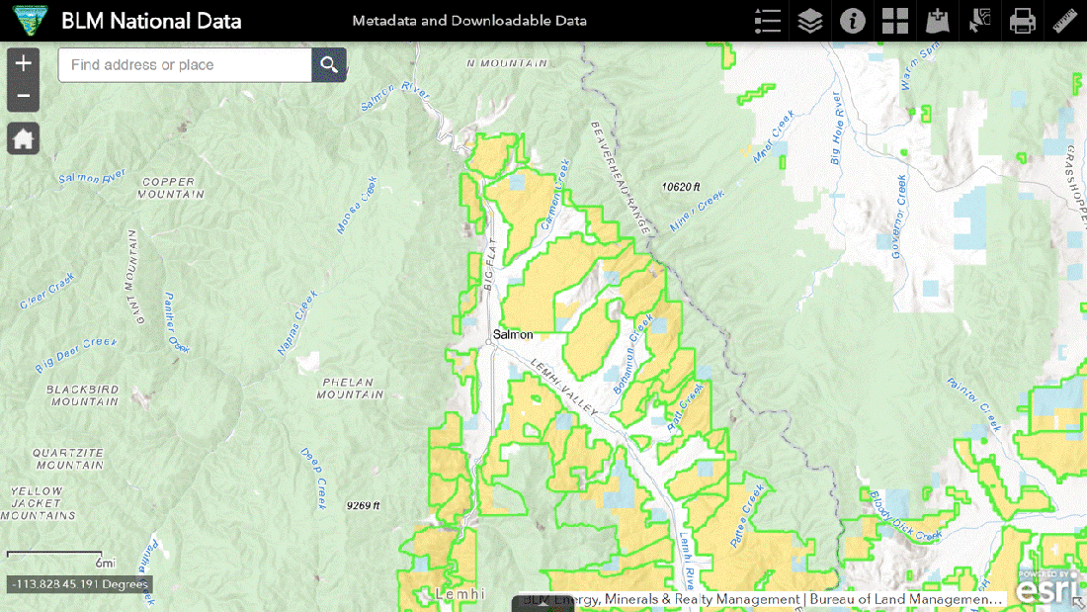Image resolution: width=1087 pixels, height=612 pixels.
Task: Open the About info widget
Action: pyautogui.click(x=853, y=21)
